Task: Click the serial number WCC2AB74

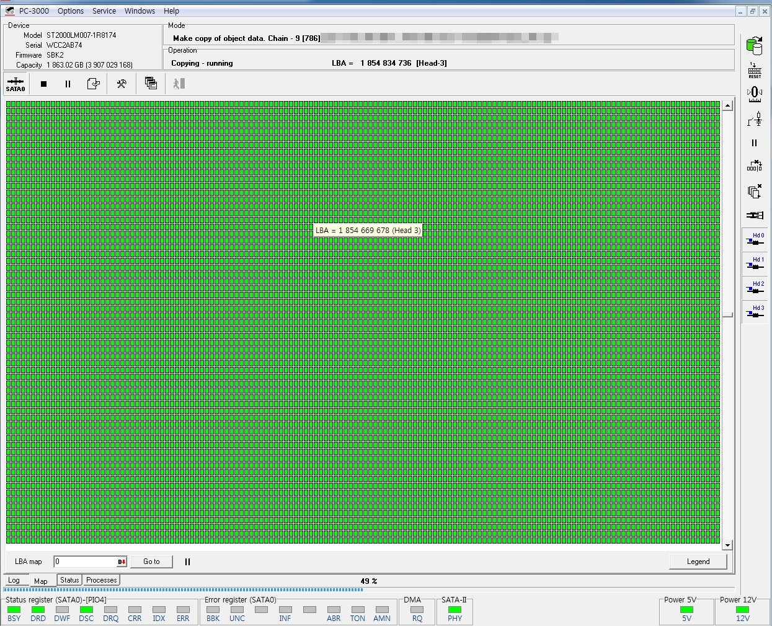Action: [x=64, y=45]
